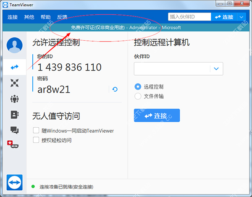
Task: Check the 授权轻松访问 checkbox
Action: 36,140
